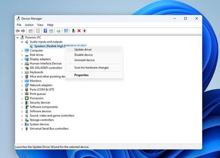
Task: Select the Security devices label
Action: 40,103
